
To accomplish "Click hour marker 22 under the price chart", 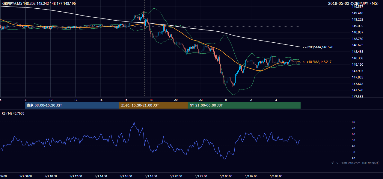I will (201, 100).
